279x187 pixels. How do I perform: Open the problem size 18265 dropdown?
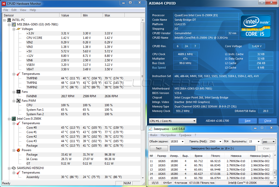(x=182, y=142)
